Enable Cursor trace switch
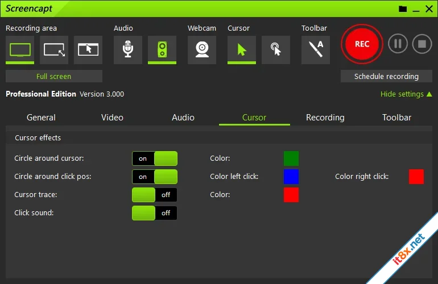 [155, 195]
